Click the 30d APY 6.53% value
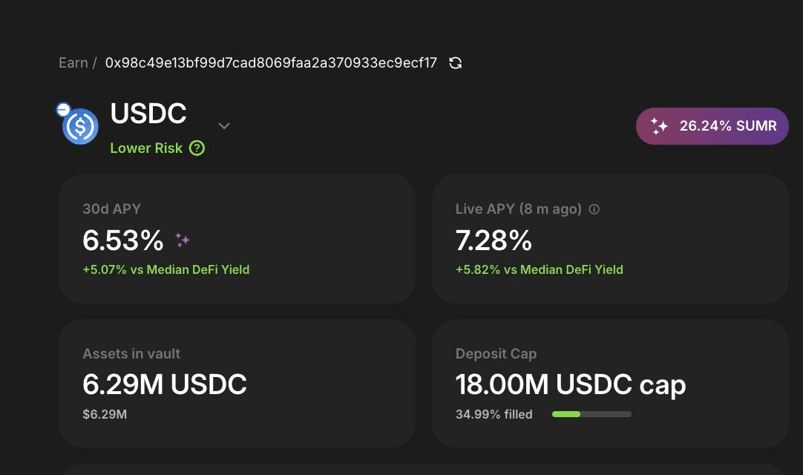Image resolution: width=803 pixels, height=475 pixels. pos(123,240)
